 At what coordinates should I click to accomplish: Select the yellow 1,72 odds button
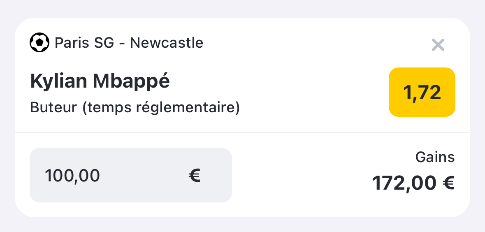tap(422, 92)
